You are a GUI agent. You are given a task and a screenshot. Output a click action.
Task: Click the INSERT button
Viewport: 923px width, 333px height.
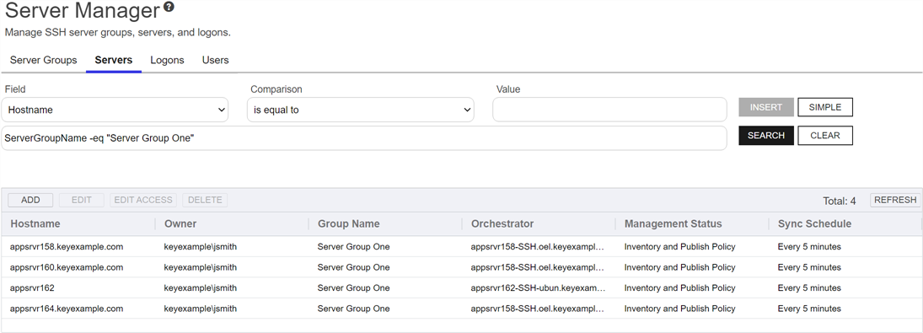tap(766, 107)
